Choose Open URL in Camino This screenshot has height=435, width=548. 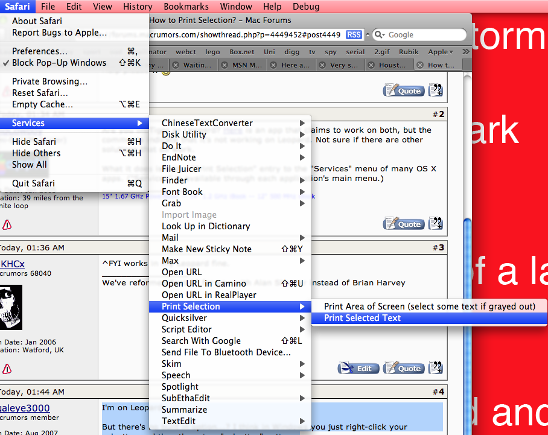(x=230, y=284)
